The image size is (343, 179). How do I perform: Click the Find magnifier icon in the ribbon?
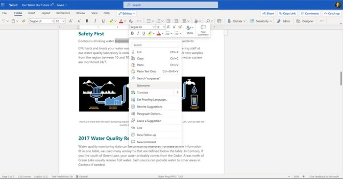coord(208,21)
